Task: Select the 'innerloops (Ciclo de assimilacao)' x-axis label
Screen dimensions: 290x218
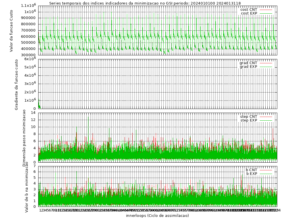Action: (x=157, y=215)
